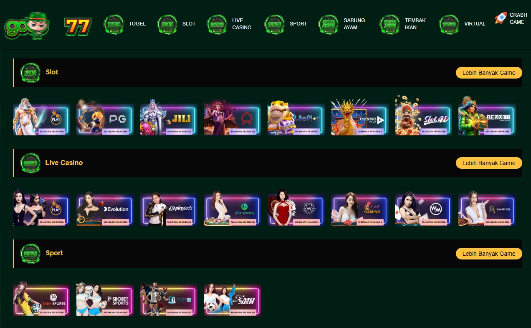Click the Sport section header badge icon
The image size is (531, 328).
[x=30, y=254]
